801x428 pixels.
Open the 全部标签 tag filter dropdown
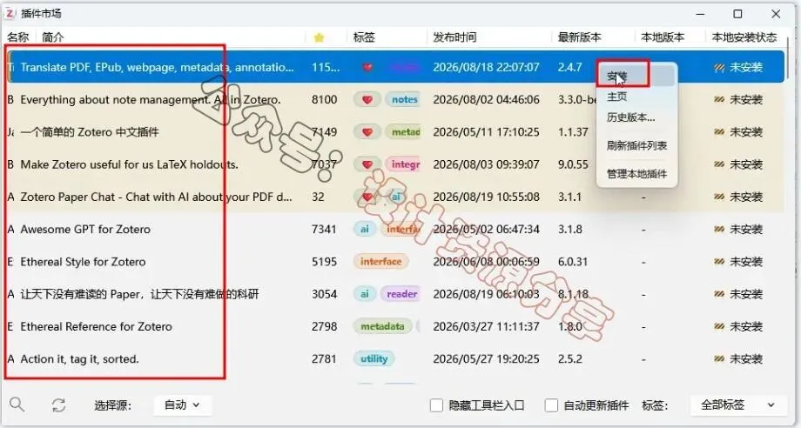point(737,405)
